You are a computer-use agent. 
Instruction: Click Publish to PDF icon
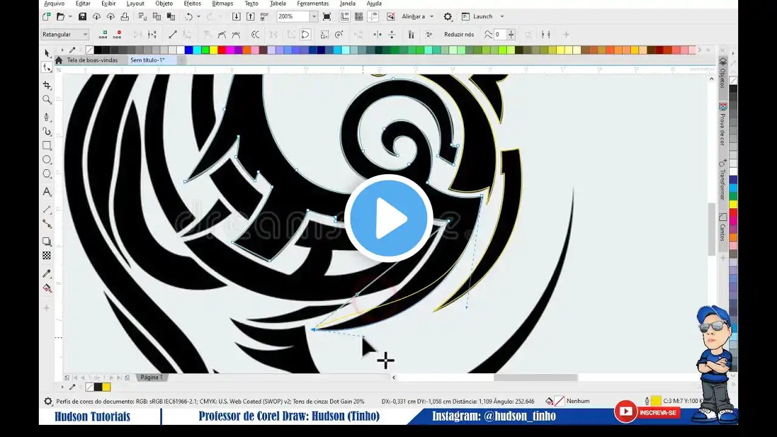[265, 16]
